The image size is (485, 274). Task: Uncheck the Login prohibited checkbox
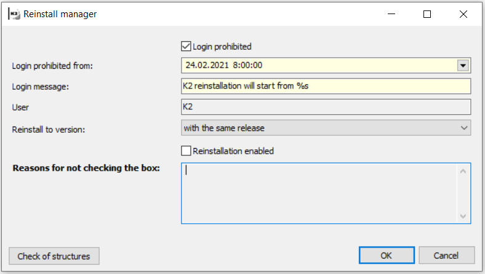pyautogui.click(x=186, y=46)
